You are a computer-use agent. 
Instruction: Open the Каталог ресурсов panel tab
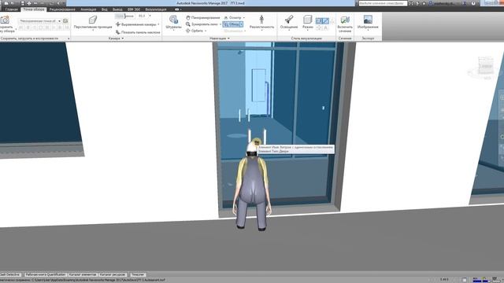pos(113,274)
